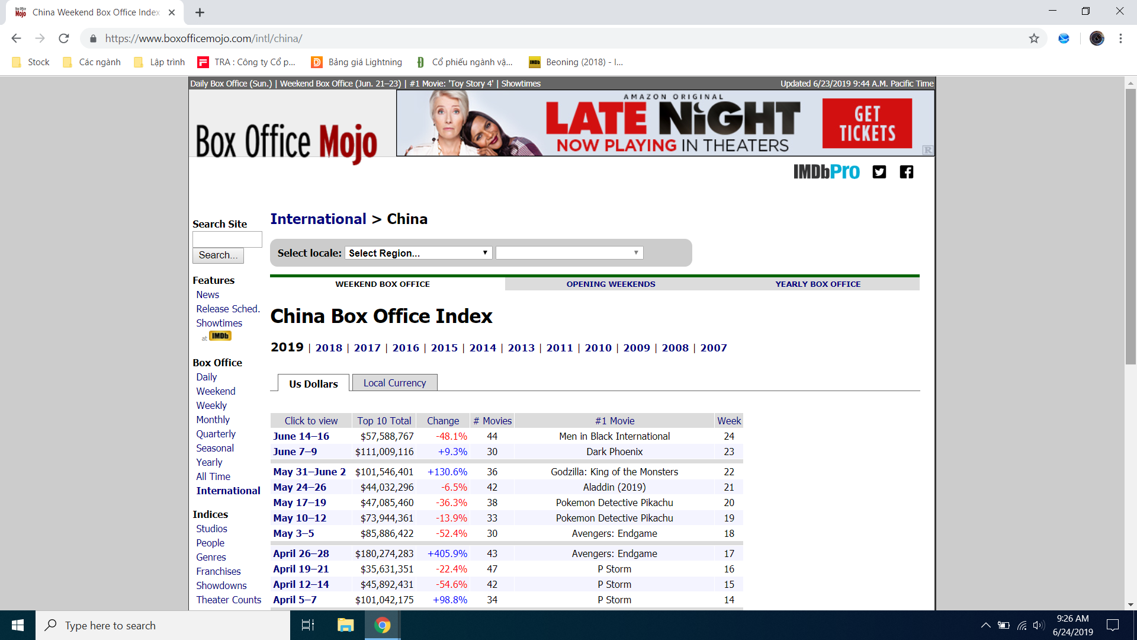Image resolution: width=1137 pixels, height=640 pixels.
Task: Open the Daily box office sidebar link
Action: (207, 377)
